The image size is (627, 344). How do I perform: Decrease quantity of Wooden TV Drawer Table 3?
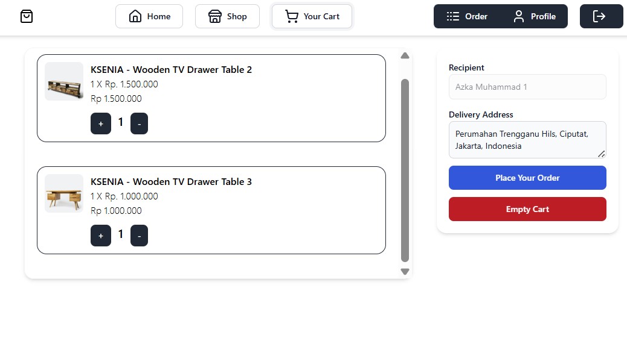tap(139, 236)
